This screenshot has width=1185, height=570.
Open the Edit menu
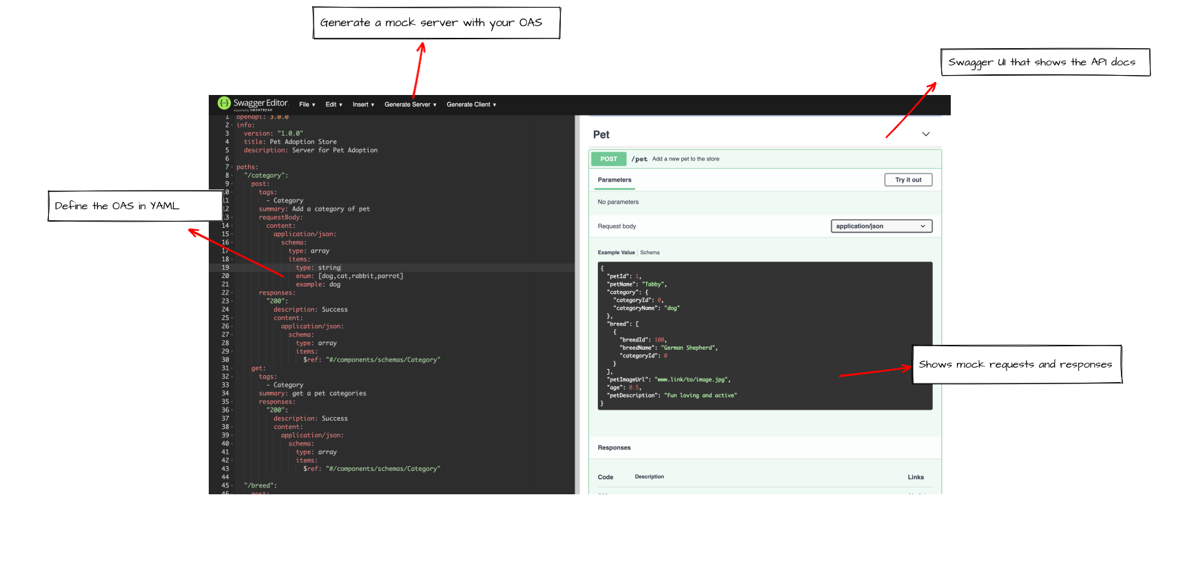pos(333,105)
